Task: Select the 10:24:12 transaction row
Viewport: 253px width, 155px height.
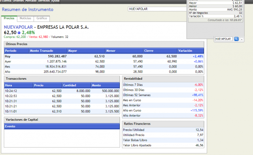Action: click(62, 91)
